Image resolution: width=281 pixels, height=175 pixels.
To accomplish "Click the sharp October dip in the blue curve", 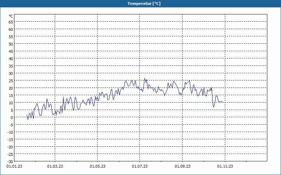I will coord(214,107).
